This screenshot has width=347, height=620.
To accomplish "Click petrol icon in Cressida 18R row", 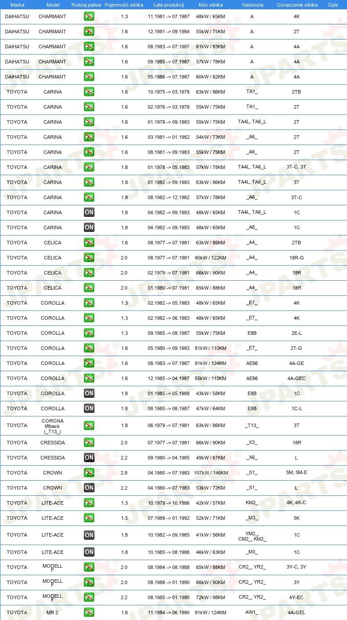I will point(89,443).
